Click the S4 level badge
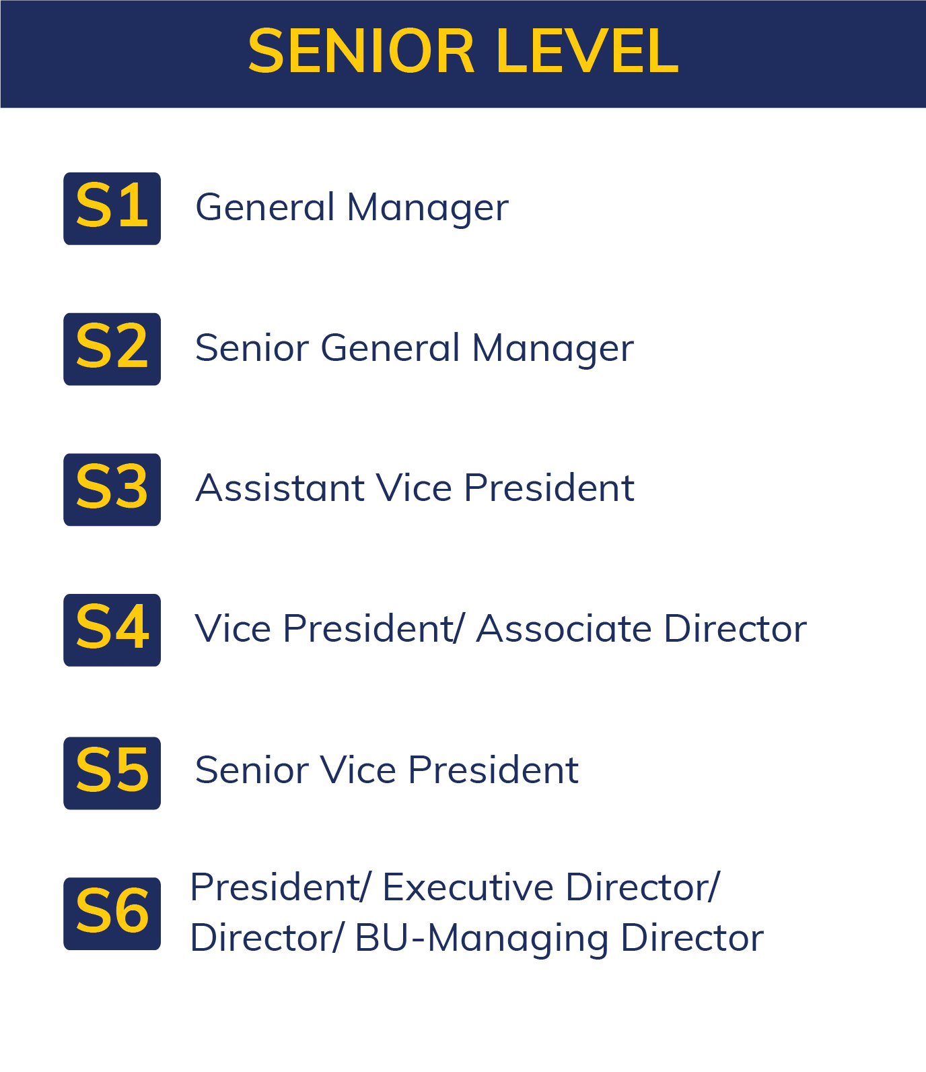The width and height of the screenshot is (926, 1072). pyautogui.click(x=112, y=630)
